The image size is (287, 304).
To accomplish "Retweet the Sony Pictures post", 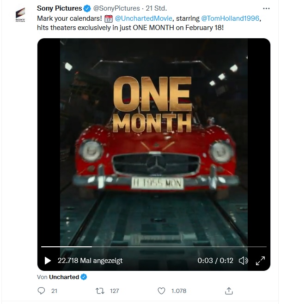I will [x=99, y=291].
